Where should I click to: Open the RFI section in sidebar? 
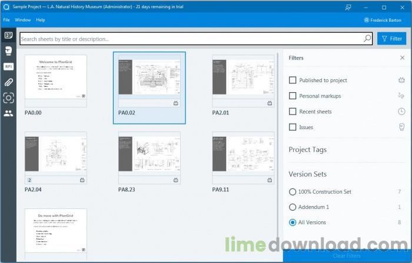pos(8,66)
